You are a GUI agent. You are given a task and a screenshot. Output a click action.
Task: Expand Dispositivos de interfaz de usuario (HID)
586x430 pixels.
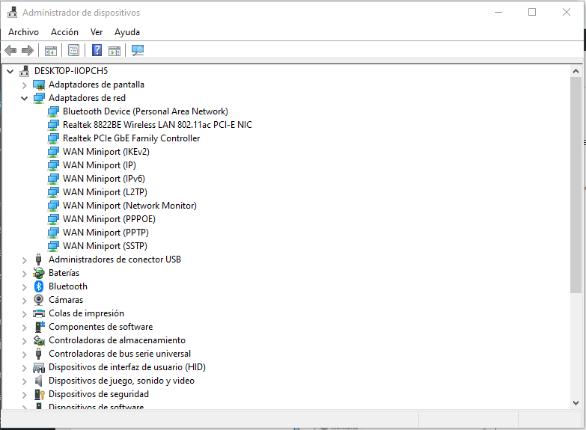click(x=24, y=368)
